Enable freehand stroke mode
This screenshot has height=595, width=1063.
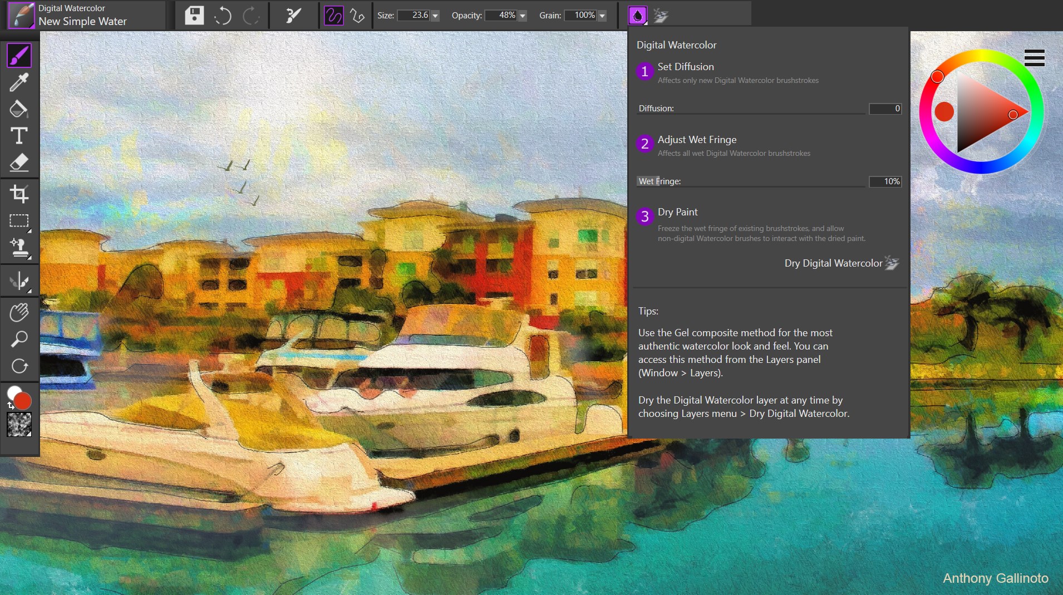click(334, 16)
